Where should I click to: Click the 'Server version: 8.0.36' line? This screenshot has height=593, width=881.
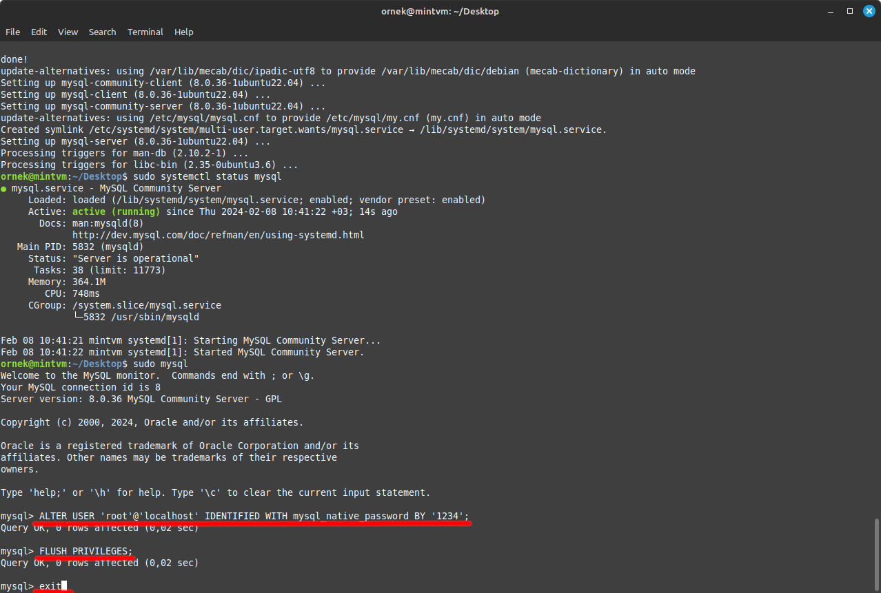point(141,399)
